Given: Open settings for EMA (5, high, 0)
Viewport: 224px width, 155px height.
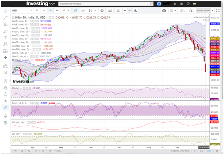Looking at the screenshot, I should [35, 53].
